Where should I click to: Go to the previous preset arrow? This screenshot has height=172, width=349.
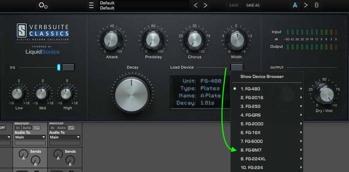point(196,5)
